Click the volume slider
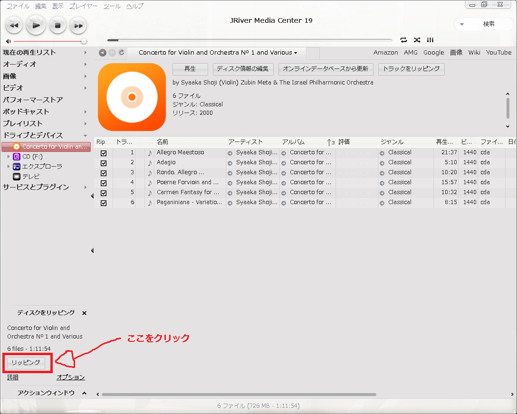Viewport: 517px width, 414px height. click(48, 41)
